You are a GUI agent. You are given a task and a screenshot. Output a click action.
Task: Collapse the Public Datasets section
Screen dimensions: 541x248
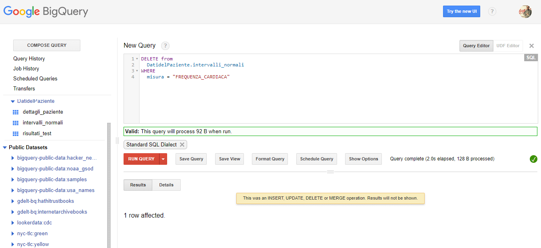(5, 148)
